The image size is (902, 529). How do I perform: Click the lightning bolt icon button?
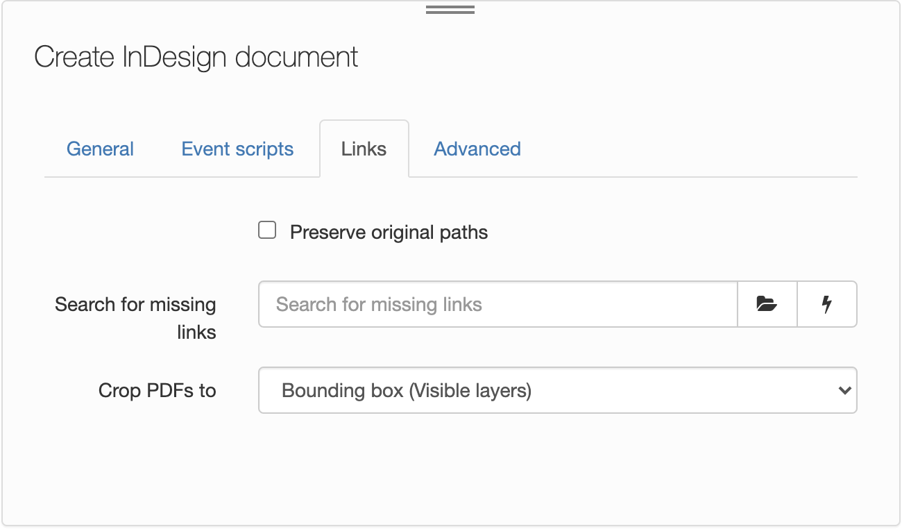click(827, 304)
